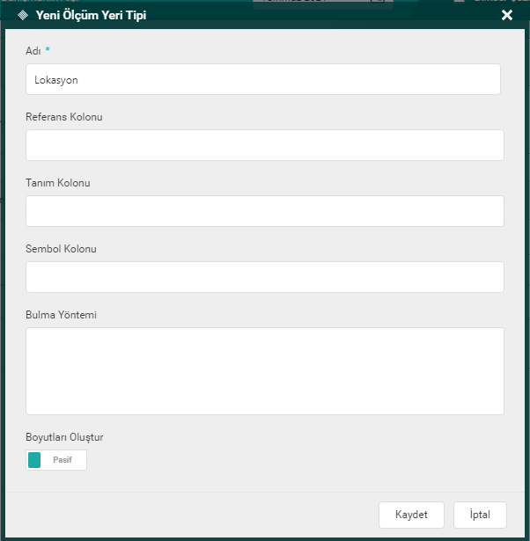Click the required asterisk next to Adı
This screenshot has width=530, height=541.
(x=48, y=50)
